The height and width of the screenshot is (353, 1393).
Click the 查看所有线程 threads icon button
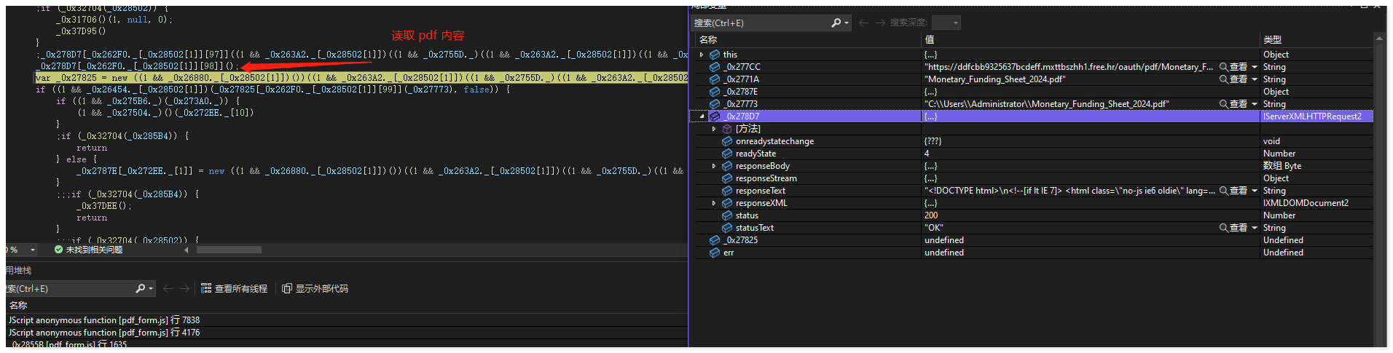tap(206, 289)
